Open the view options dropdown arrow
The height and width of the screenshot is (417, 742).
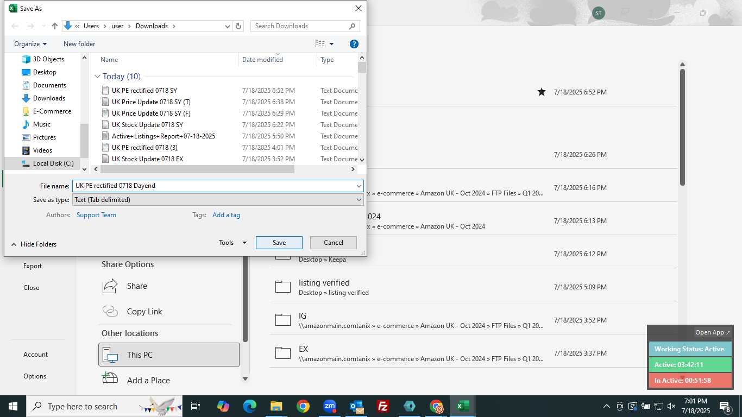point(331,44)
